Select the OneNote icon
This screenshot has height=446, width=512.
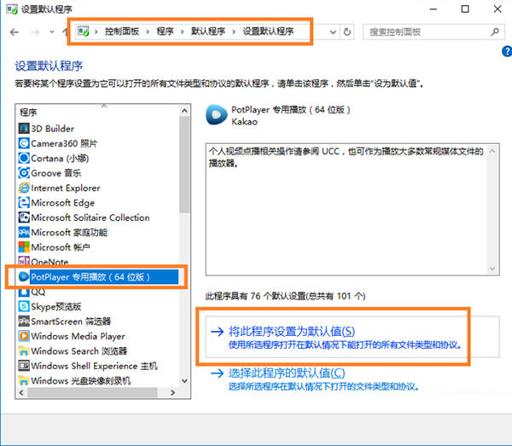pos(24,261)
